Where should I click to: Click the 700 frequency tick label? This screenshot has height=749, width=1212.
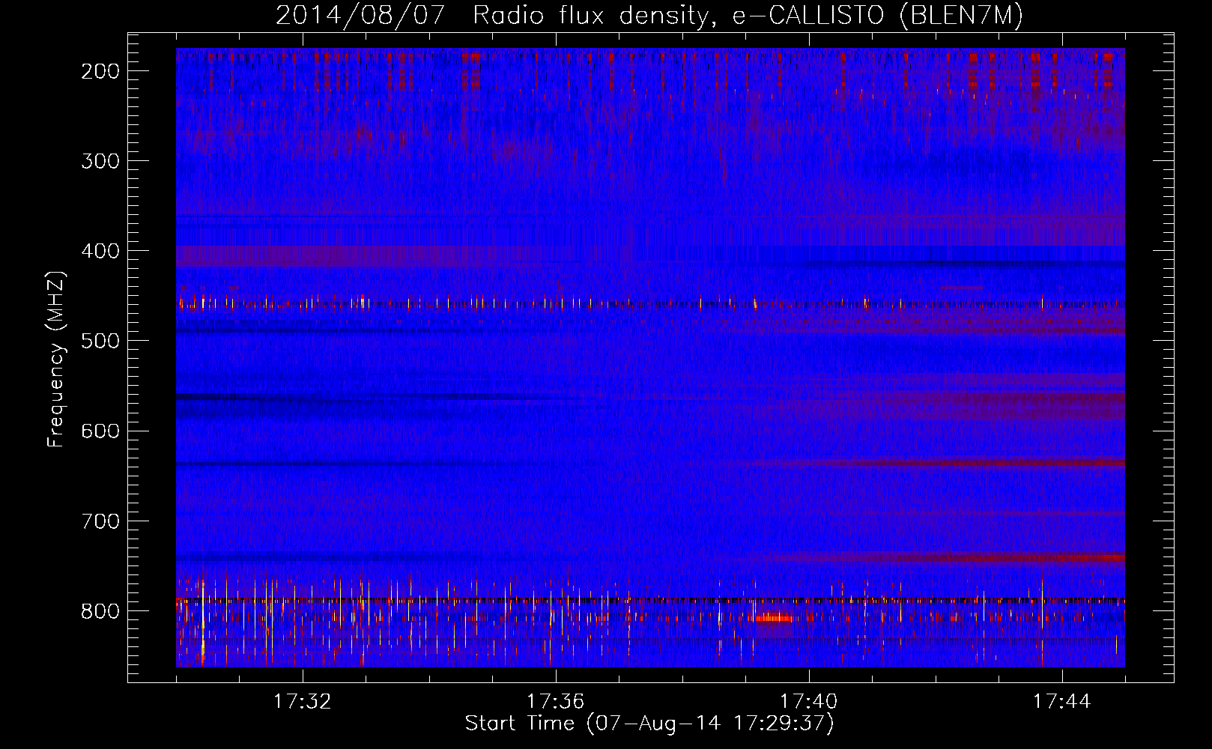point(100,521)
